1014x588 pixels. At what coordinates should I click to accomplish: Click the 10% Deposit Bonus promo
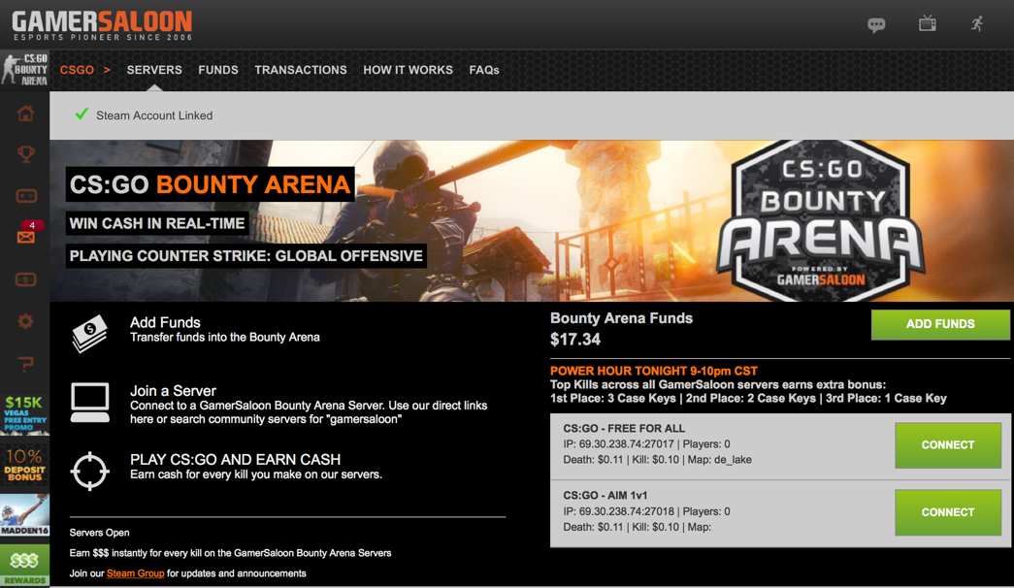25,465
